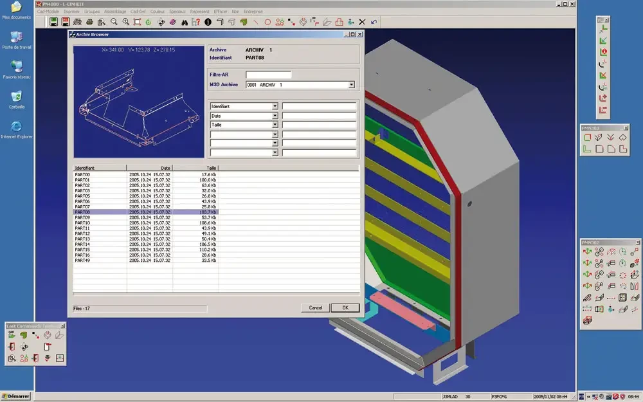The image size is (643, 402).
Task: Click the binoculars search icon
Action: (x=185, y=22)
